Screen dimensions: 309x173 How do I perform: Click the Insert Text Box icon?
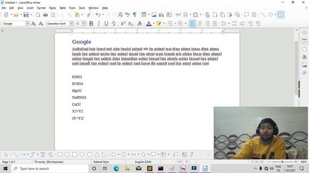(169, 15)
